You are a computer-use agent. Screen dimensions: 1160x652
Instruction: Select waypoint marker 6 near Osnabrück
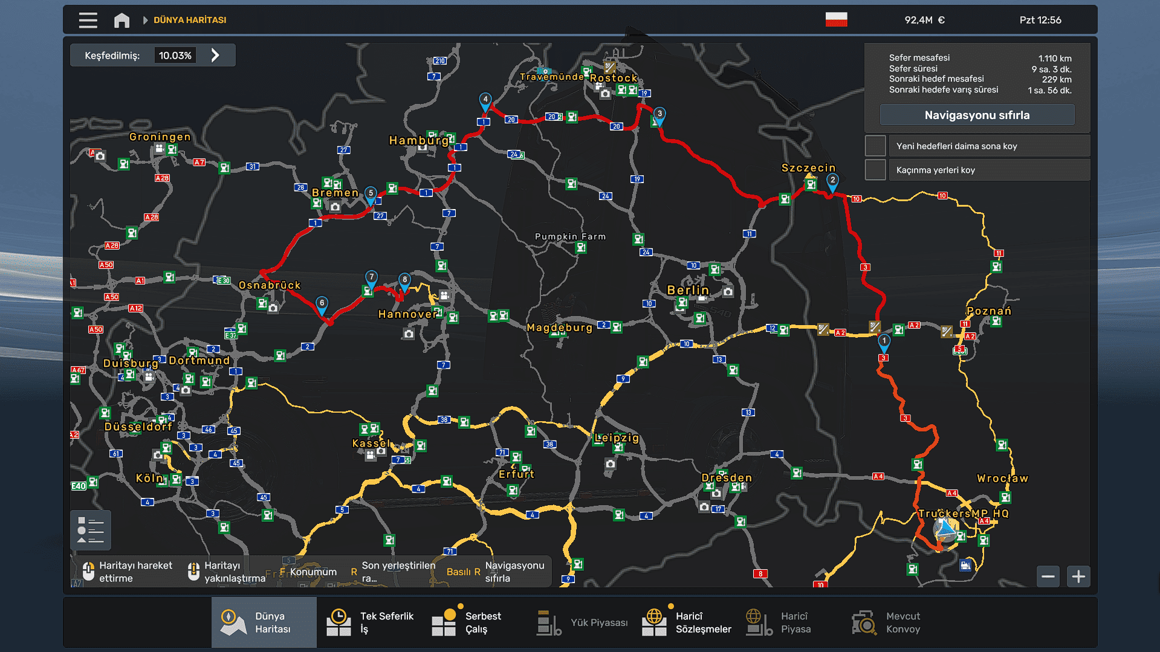(x=322, y=305)
